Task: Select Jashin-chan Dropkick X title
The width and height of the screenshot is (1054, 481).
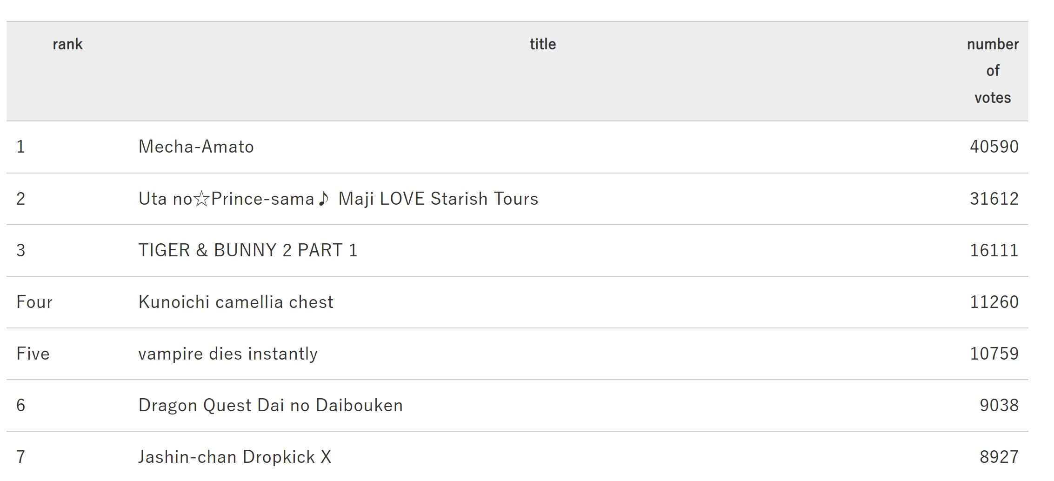Action: tap(235, 457)
